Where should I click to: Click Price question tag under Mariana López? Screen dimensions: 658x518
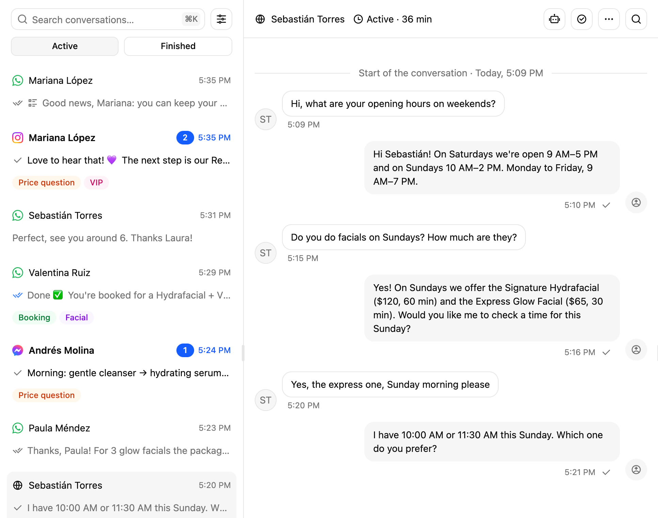click(47, 183)
